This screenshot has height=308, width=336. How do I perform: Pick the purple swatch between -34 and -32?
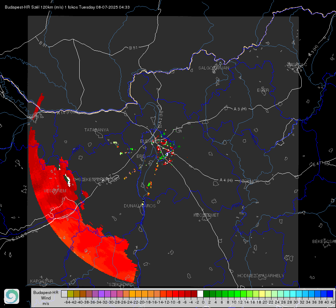[x=101, y=294]
